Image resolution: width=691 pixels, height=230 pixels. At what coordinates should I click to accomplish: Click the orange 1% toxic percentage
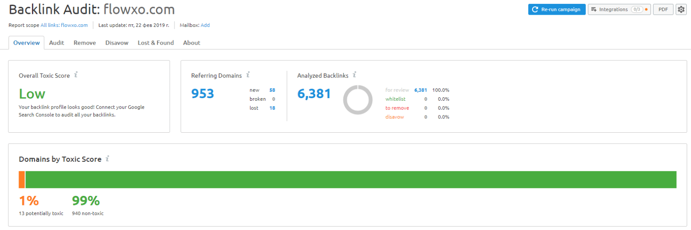pos(29,201)
